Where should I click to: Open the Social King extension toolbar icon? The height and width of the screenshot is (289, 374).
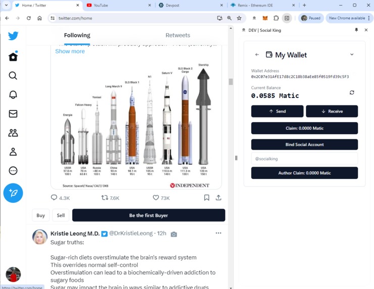click(x=254, y=18)
